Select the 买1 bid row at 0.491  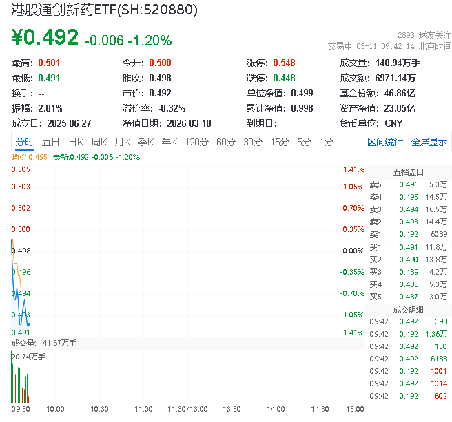[408, 246]
